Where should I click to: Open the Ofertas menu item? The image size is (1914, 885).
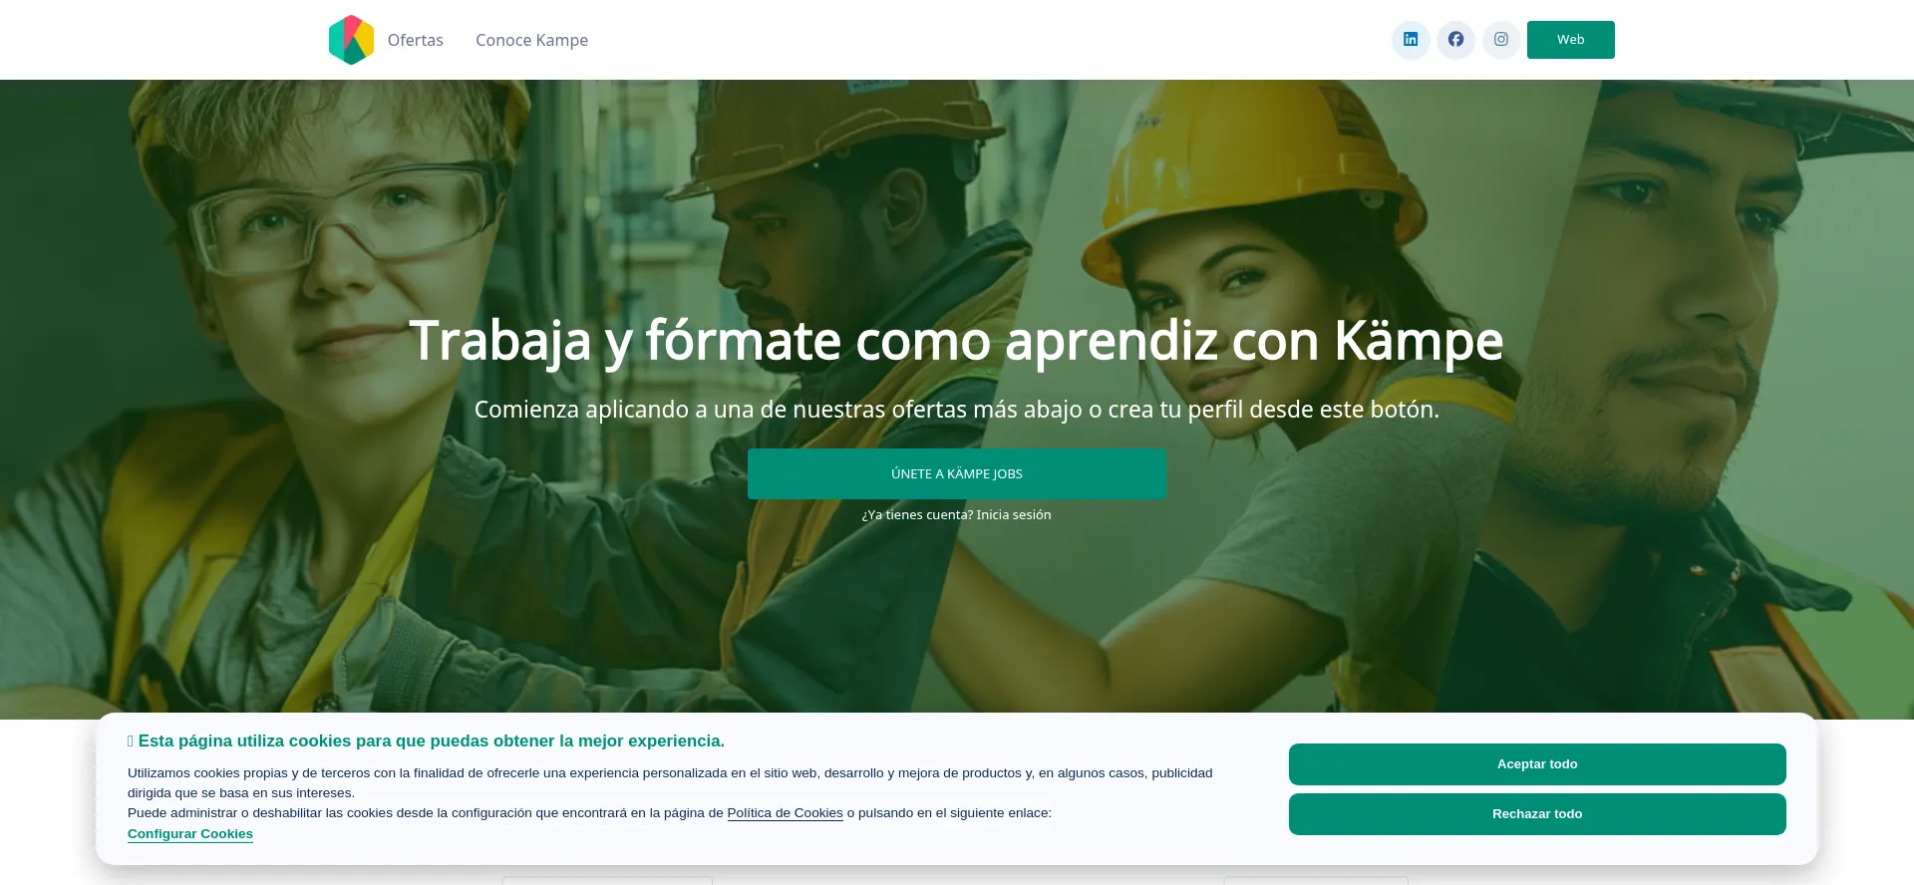tap(416, 40)
